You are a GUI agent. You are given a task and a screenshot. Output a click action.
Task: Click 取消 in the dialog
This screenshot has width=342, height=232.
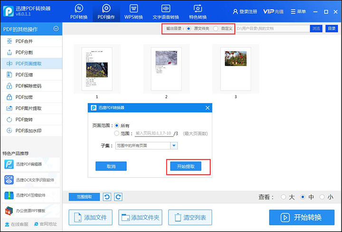coord(111,166)
